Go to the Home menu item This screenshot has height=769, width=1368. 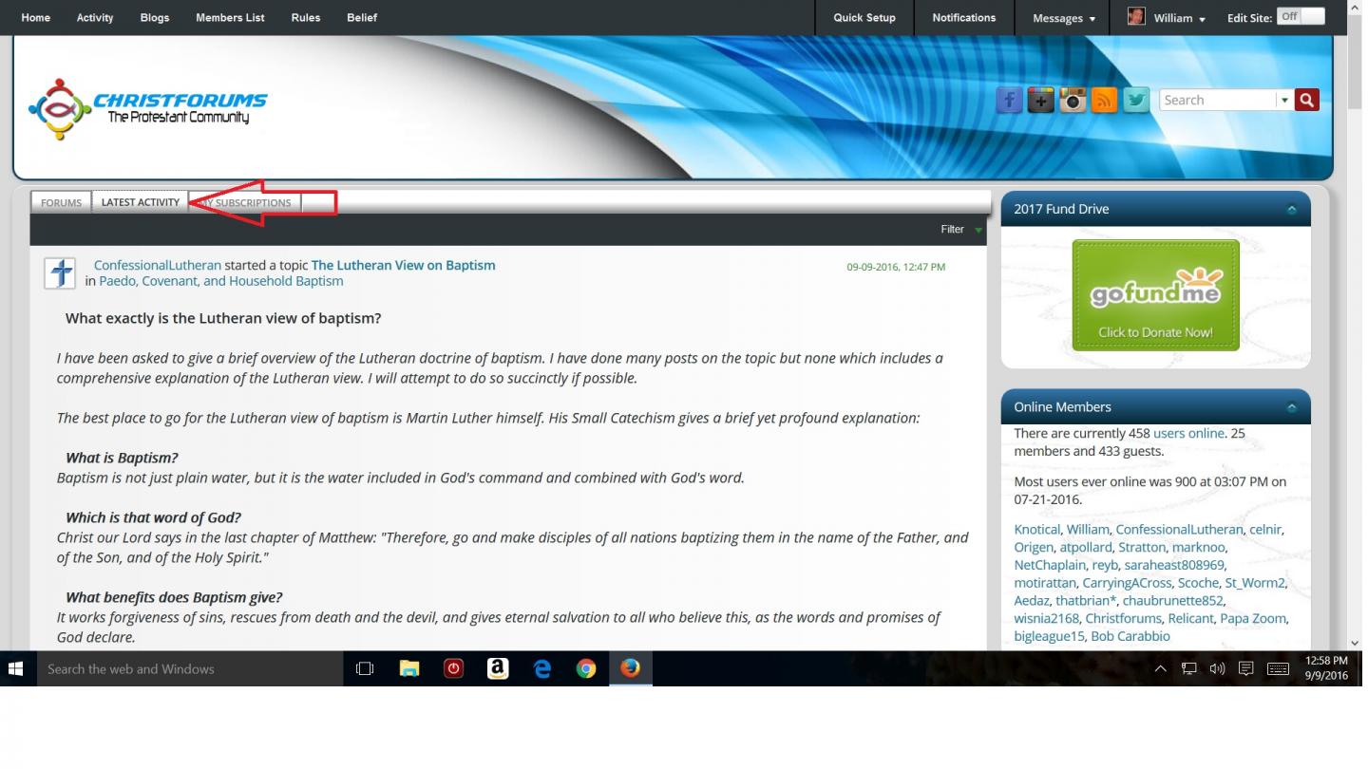[35, 17]
